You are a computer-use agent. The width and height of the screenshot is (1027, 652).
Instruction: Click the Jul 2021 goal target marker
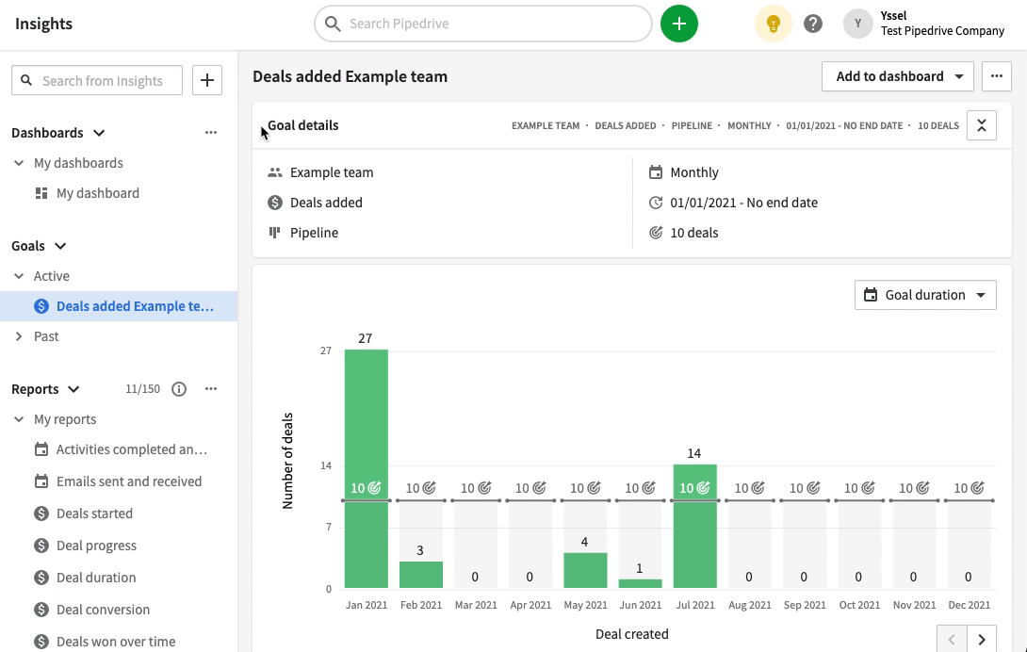[703, 487]
